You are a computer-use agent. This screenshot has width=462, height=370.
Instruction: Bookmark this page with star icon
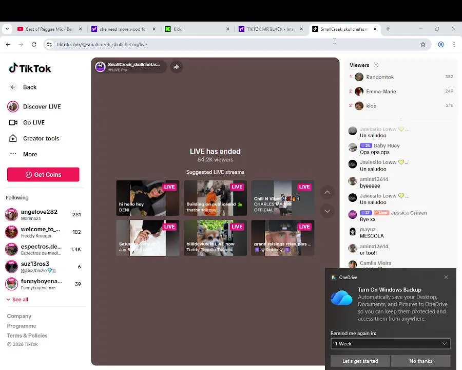pos(423,45)
